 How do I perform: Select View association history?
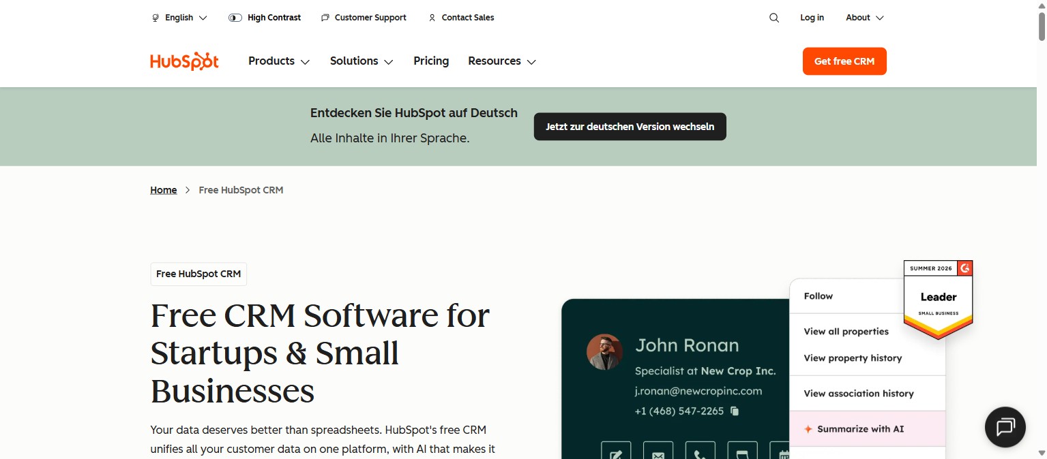[x=859, y=394]
